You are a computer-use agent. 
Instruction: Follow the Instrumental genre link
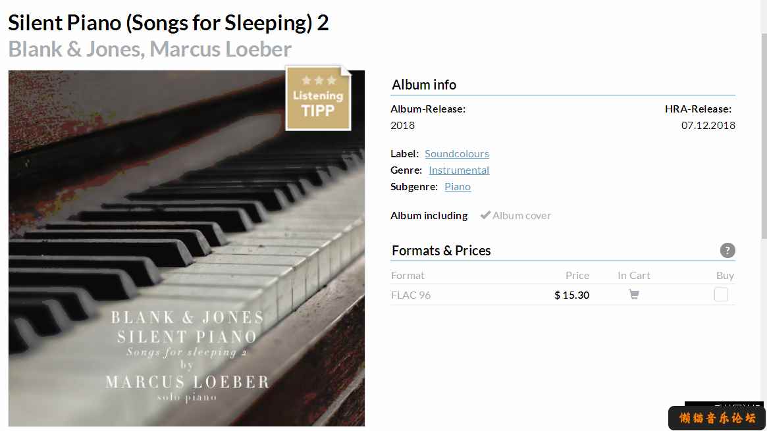point(459,170)
